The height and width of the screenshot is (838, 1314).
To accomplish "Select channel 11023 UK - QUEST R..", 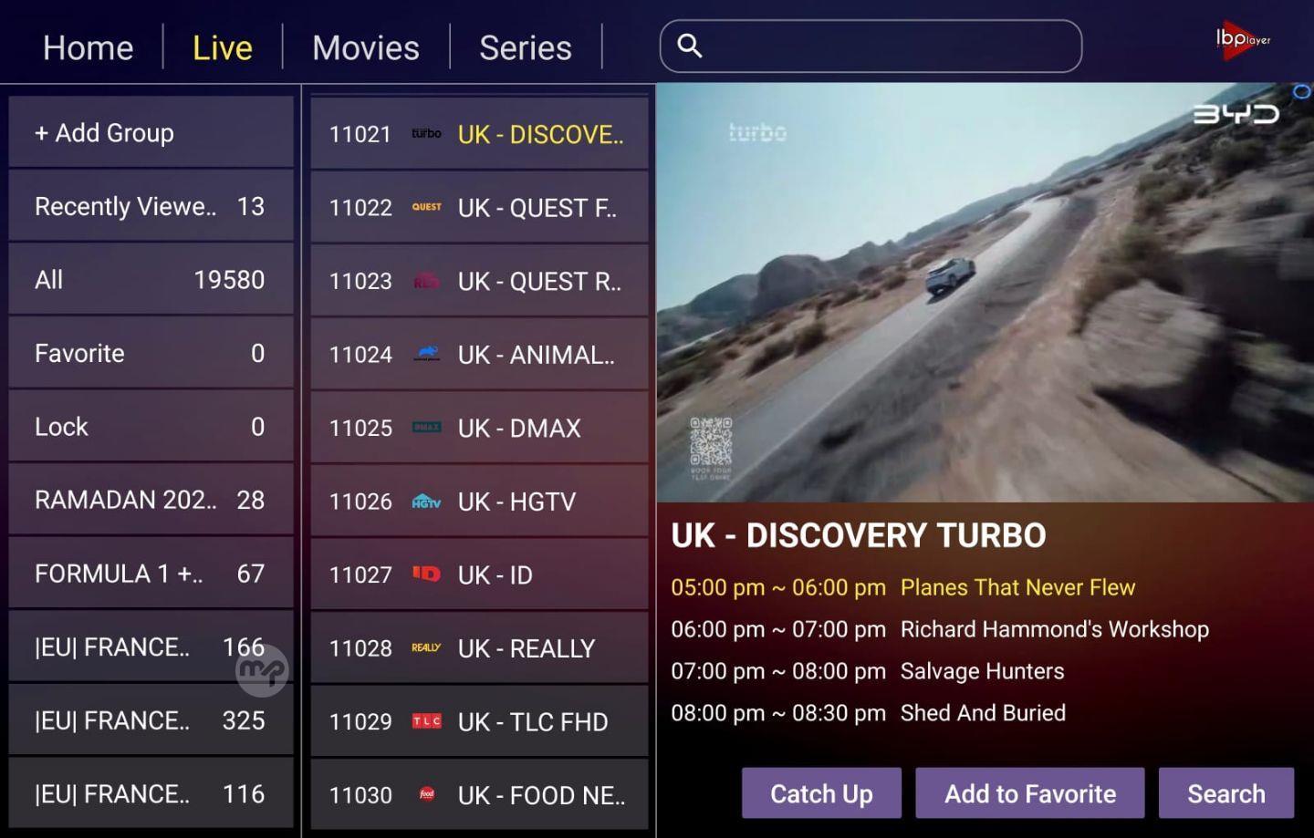I will point(479,281).
